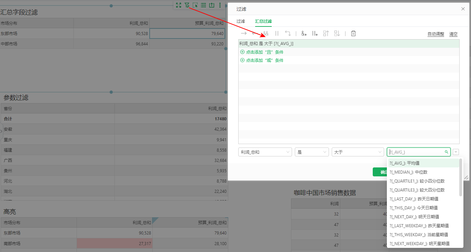Open the 大于 comparison dropdown

tap(358, 152)
